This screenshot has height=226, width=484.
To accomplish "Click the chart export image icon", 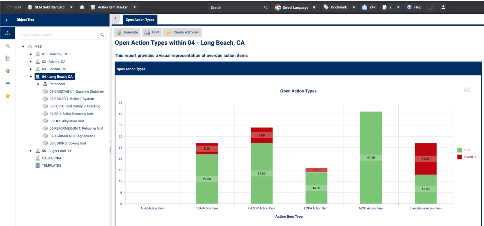I will point(467,90).
